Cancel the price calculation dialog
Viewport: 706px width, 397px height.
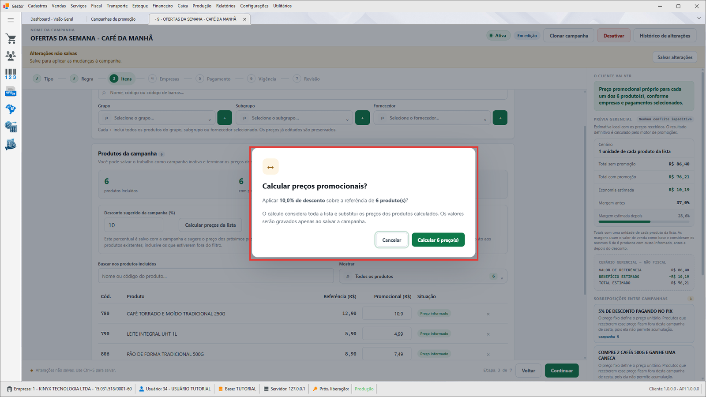(391, 240)
